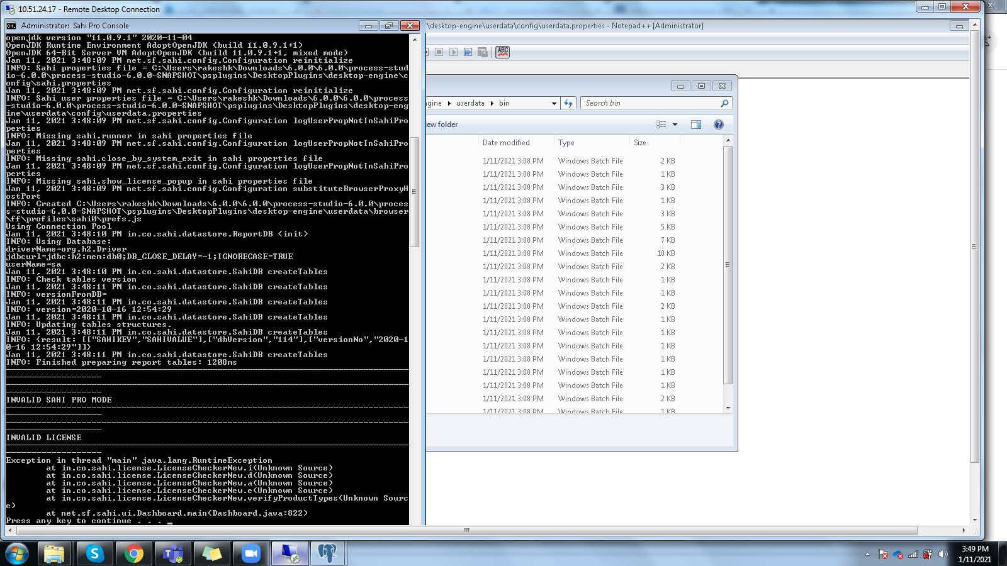The image size is (1007, 566).
Task: Click the INVALID SAHI PRO MODE line
Action: tap(59, 400)
